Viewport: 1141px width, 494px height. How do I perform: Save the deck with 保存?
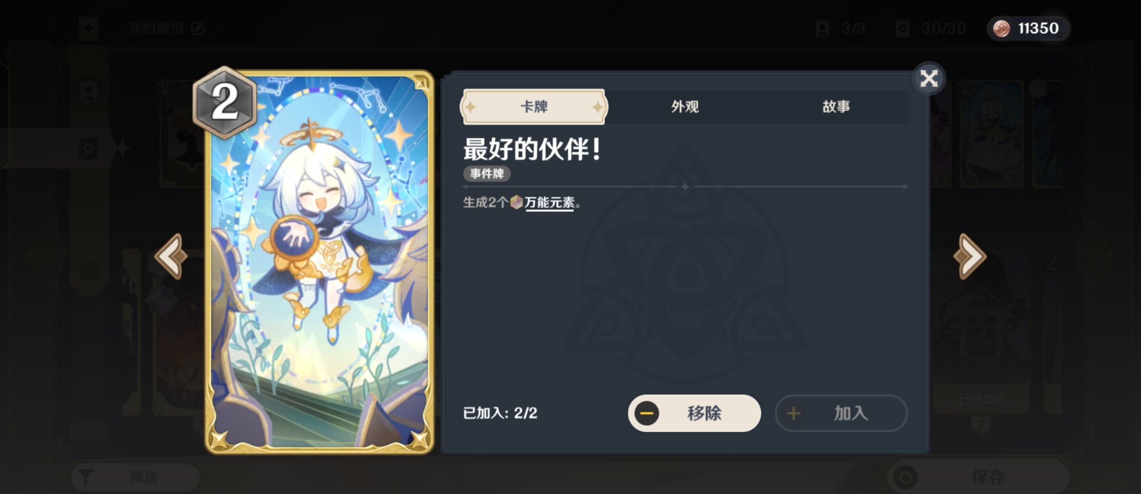pyautogui.click(x=979, y=477)
